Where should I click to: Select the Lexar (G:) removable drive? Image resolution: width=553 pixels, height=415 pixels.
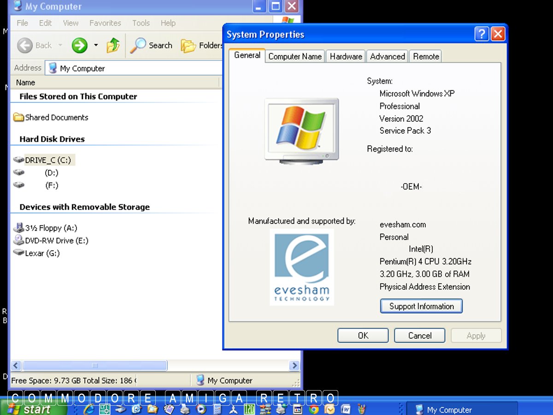(42, 253)
